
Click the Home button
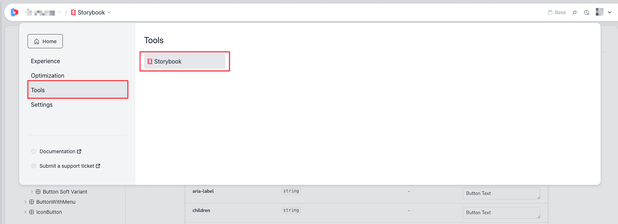pos(45,41)
